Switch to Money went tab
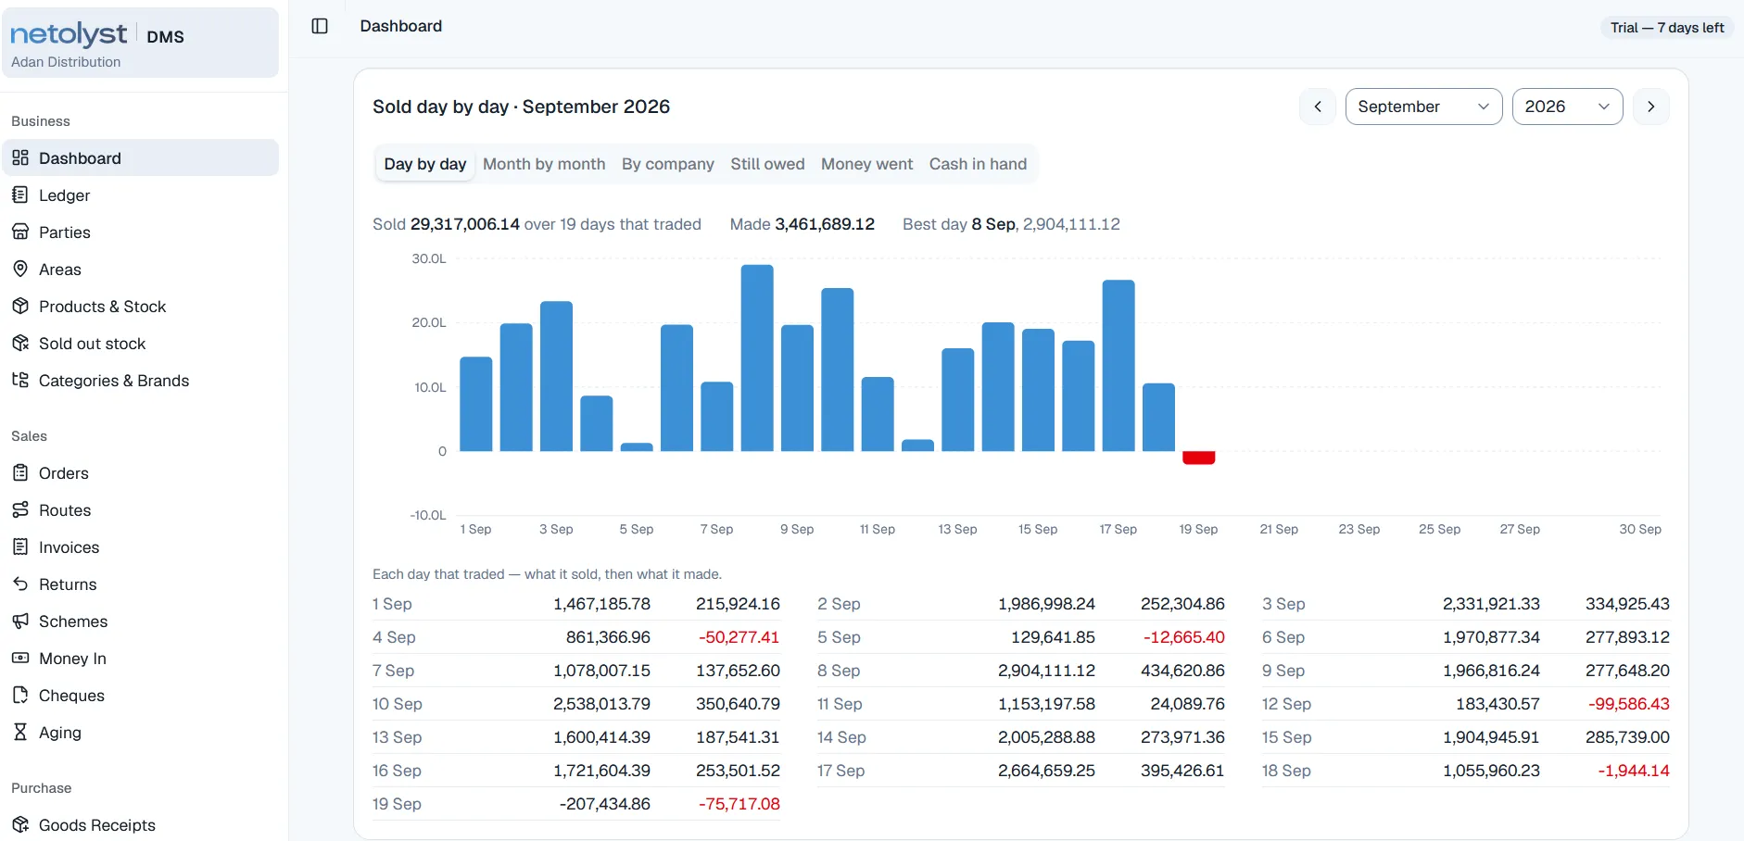 866,164
